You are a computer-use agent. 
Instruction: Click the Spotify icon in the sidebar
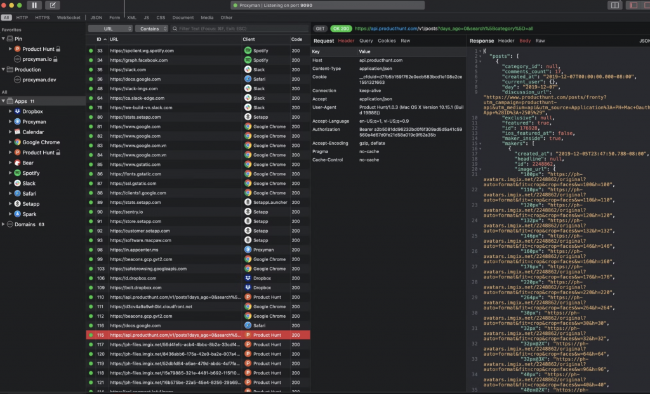17,173
